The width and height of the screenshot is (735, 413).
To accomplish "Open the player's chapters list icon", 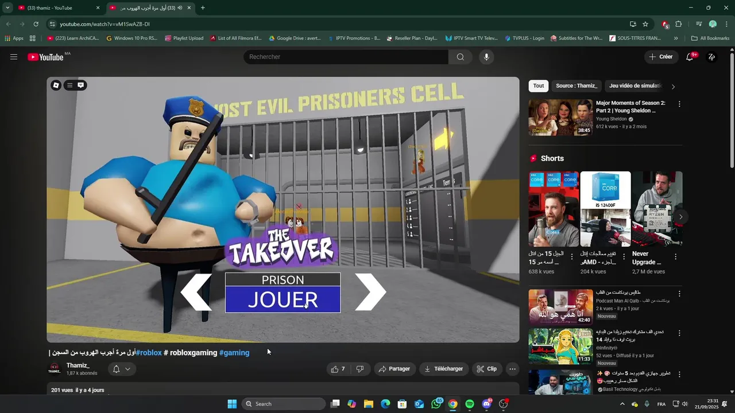I will point(69,85).
